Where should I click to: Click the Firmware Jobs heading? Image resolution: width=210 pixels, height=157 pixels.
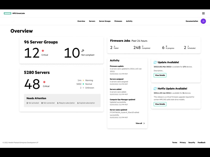click(x=120, y=41)
